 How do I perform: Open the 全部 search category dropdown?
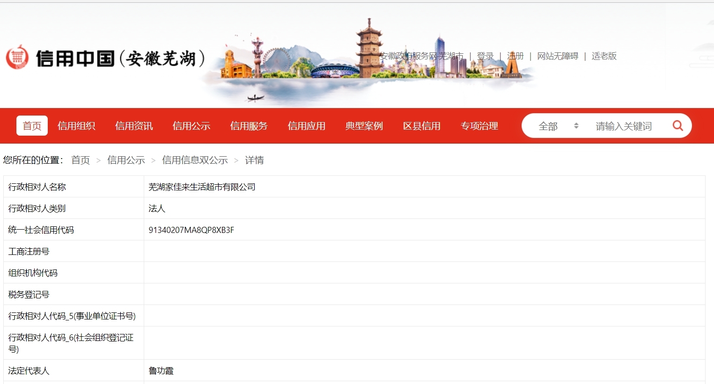[558, 126]
